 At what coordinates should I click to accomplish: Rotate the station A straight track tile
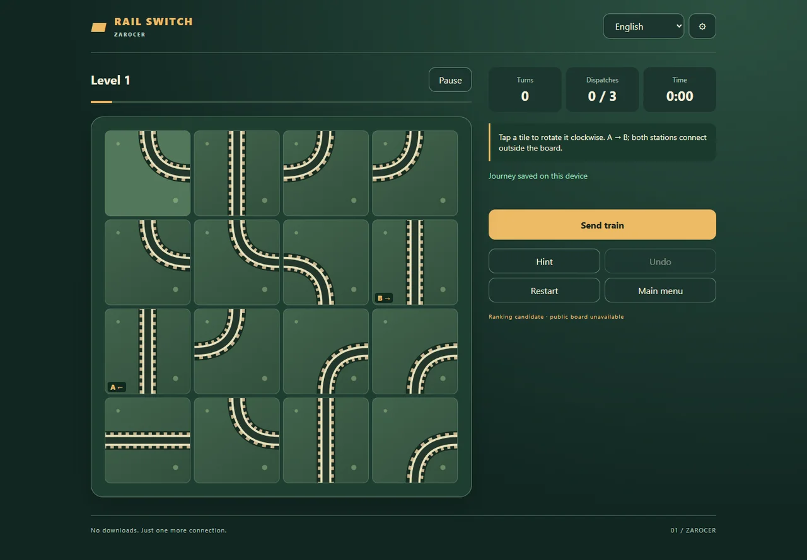point(148,351)
